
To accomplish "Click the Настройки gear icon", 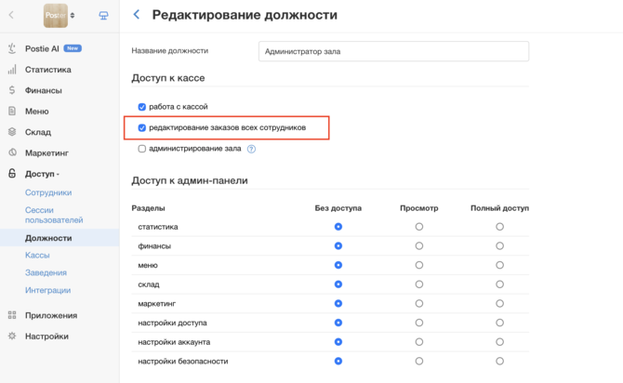I will click(x=12, y=336).
